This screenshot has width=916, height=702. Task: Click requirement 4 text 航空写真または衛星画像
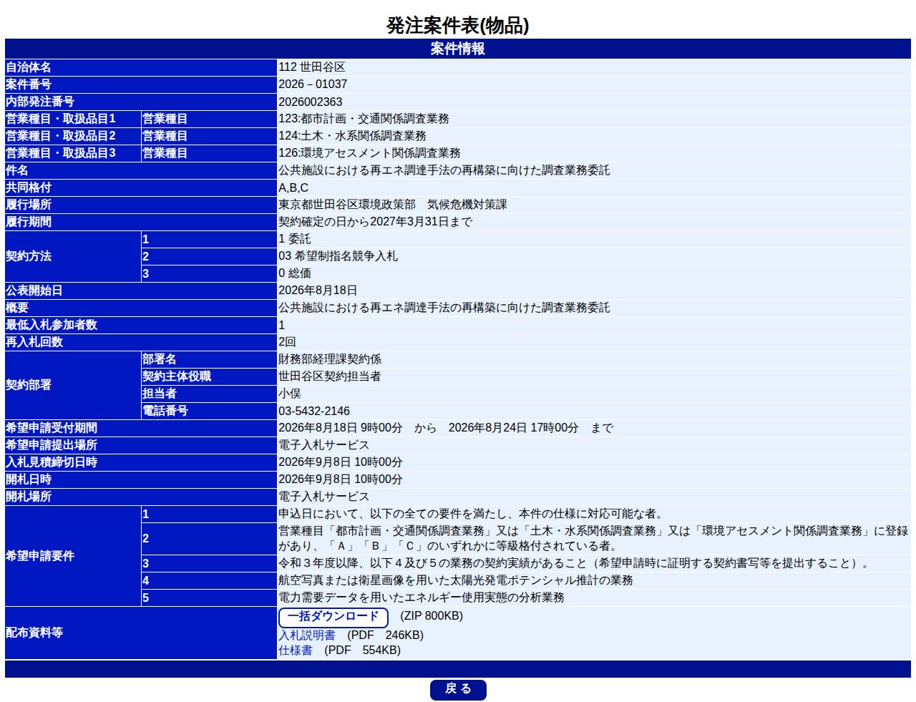pyautogui.click(x=456, y=580)
